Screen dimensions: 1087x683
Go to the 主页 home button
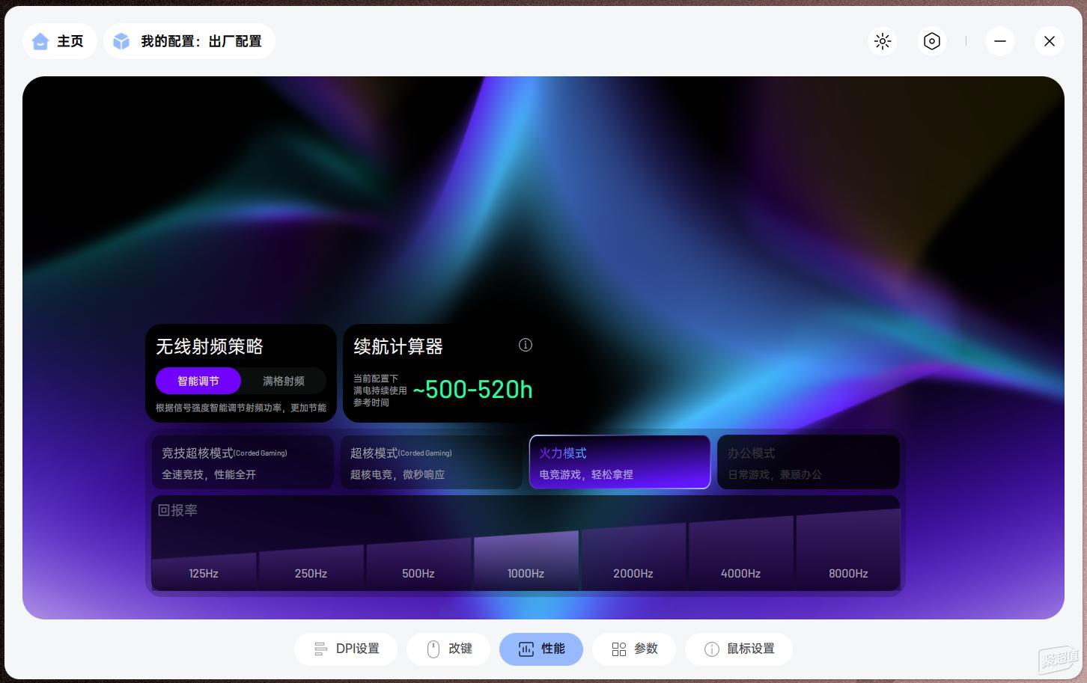pos(59,41)
